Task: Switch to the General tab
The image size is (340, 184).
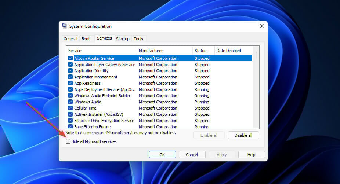Action: point(70,39)
